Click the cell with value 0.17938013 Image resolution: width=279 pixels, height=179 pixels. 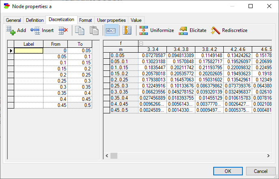[152, 80]
